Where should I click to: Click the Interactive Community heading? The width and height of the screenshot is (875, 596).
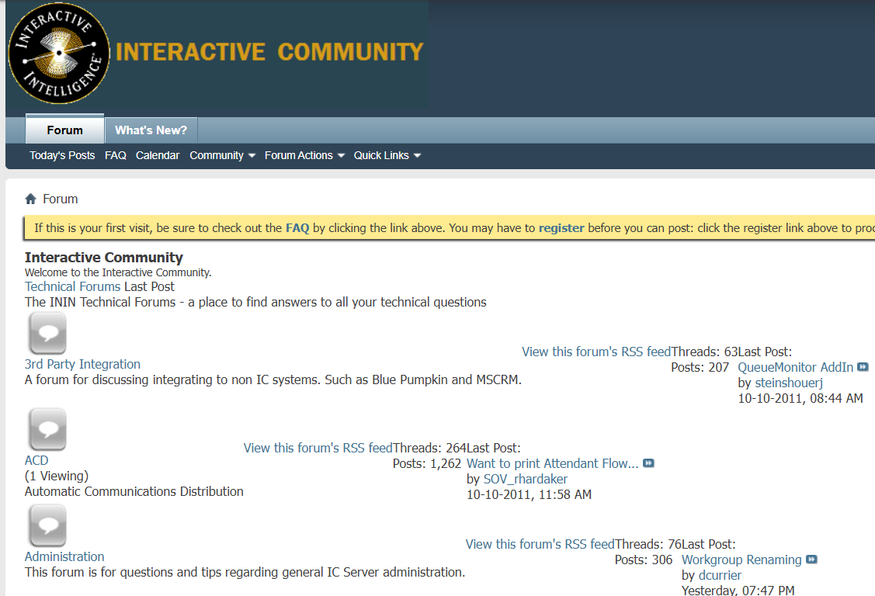(104, 257)
